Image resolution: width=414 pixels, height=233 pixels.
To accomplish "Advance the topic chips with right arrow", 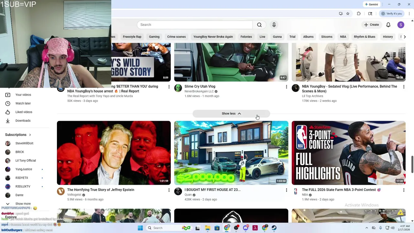I will [405, 37].
